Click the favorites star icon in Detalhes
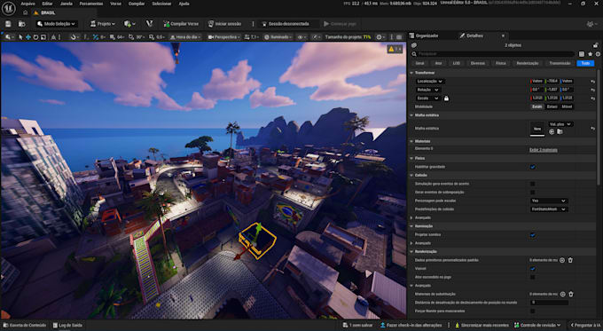 [x=591, y=54]
